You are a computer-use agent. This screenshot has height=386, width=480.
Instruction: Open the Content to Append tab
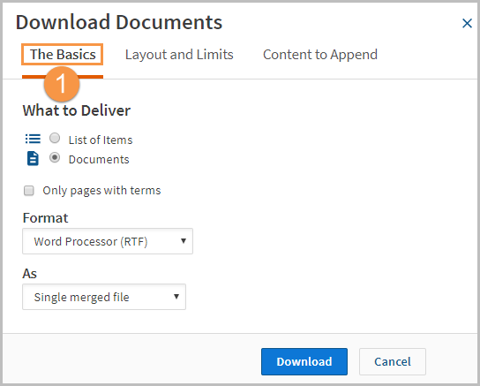coord(320,55)
